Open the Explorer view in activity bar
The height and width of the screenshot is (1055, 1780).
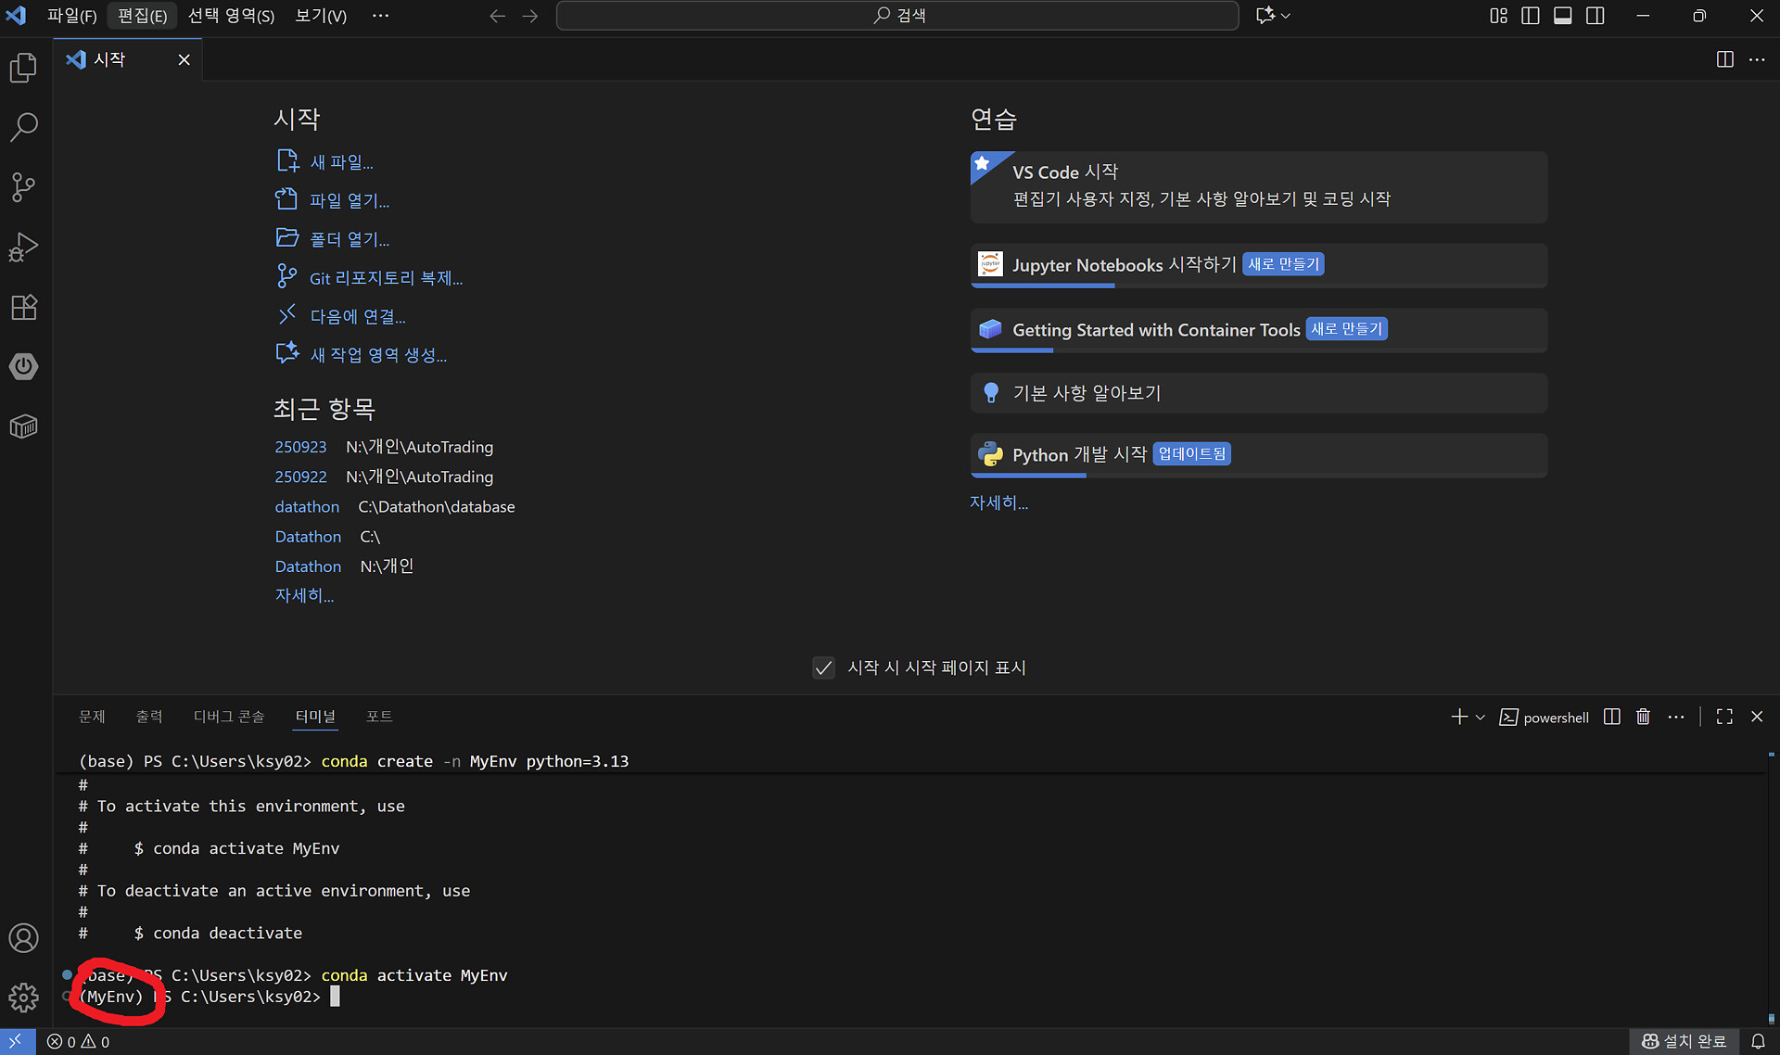23,68
